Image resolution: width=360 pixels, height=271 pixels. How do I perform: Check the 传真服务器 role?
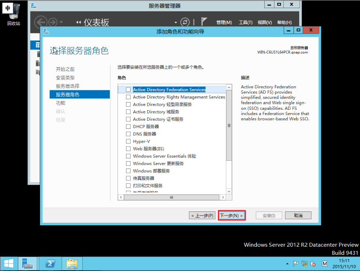[x=129, y=178]
